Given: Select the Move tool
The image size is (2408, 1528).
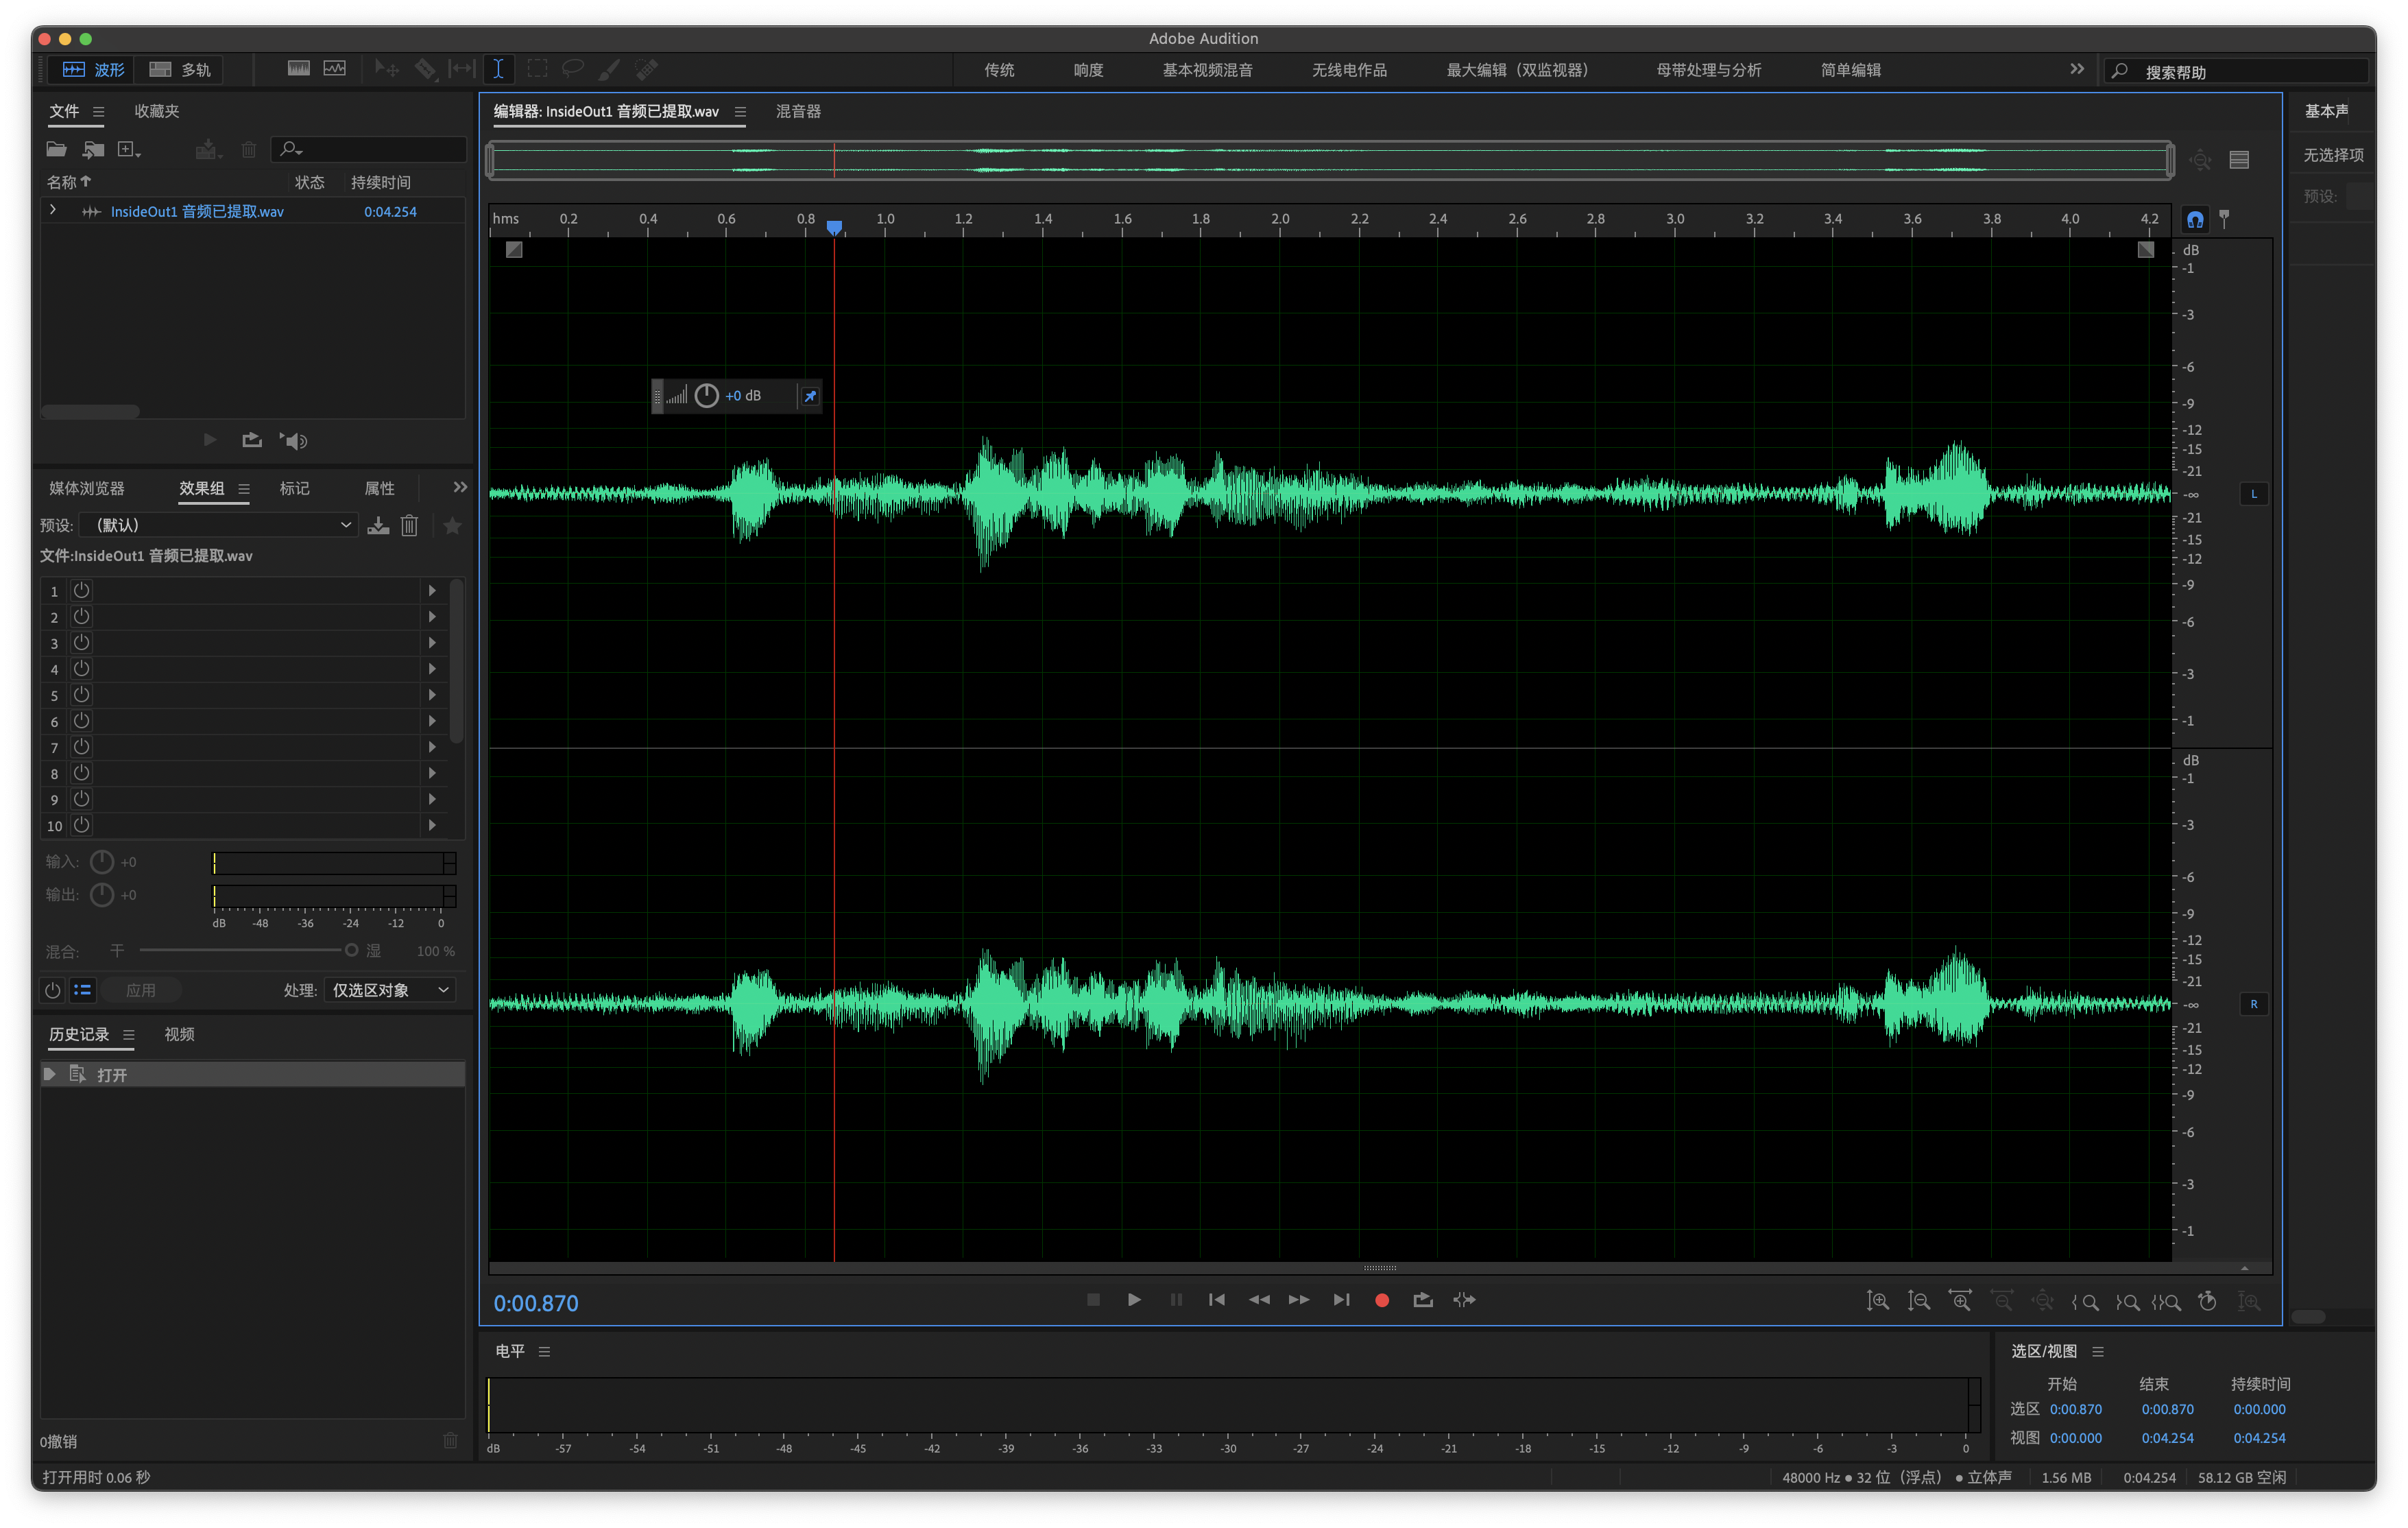Looking at the screenshot, I should (x=386, y=69).
